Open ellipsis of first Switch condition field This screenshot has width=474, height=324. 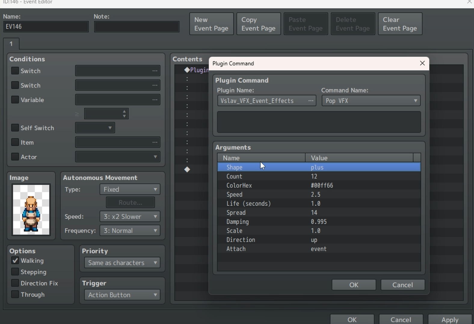click(x=155, y=71)
